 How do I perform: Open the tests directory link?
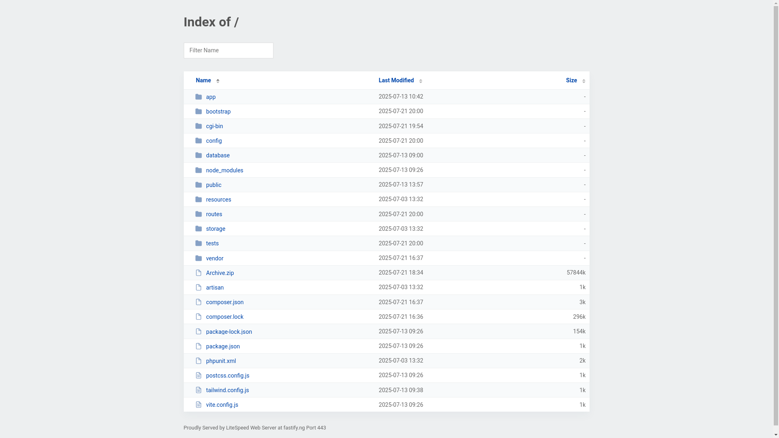pos(212,243)
